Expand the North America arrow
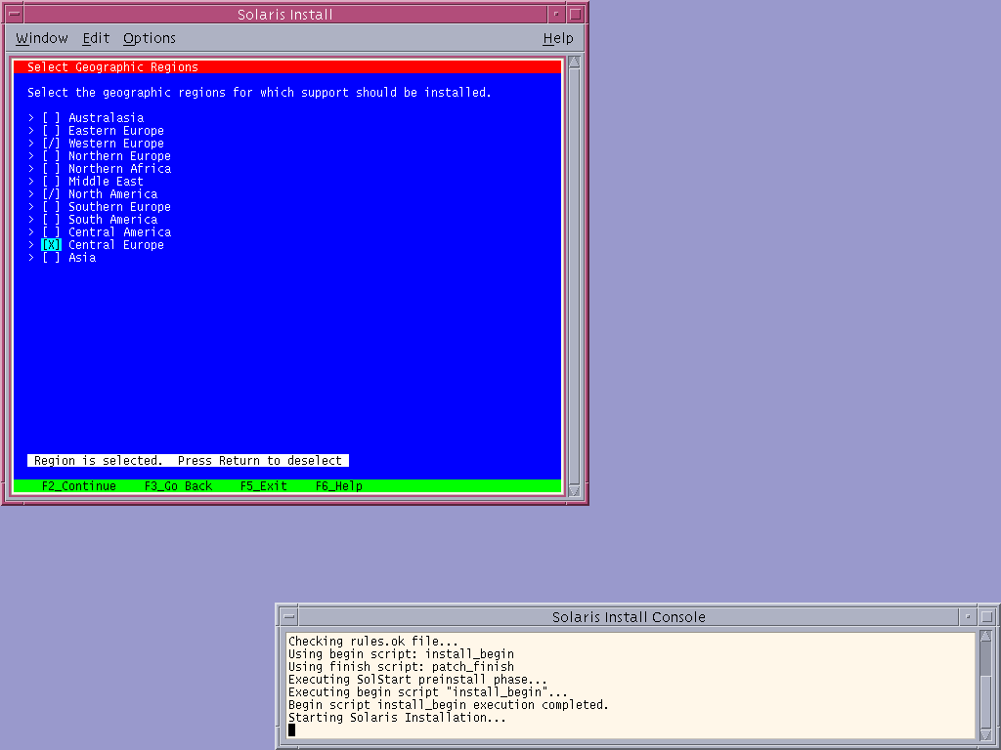Screen dimensions: 1001x750 30,194
